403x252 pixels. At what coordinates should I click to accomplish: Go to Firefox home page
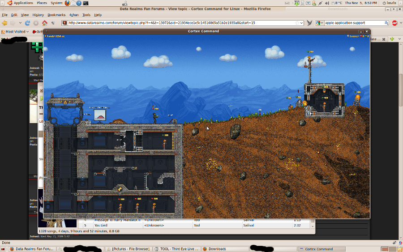44,23
